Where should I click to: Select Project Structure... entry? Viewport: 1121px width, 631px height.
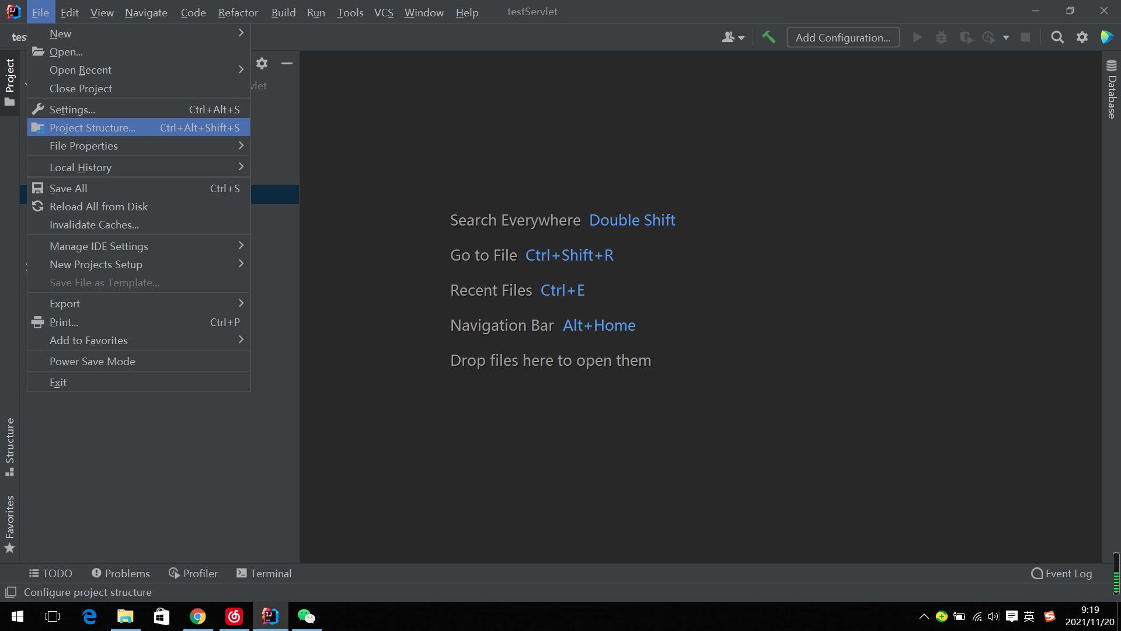pyautogui.click(x=139, y=127)
